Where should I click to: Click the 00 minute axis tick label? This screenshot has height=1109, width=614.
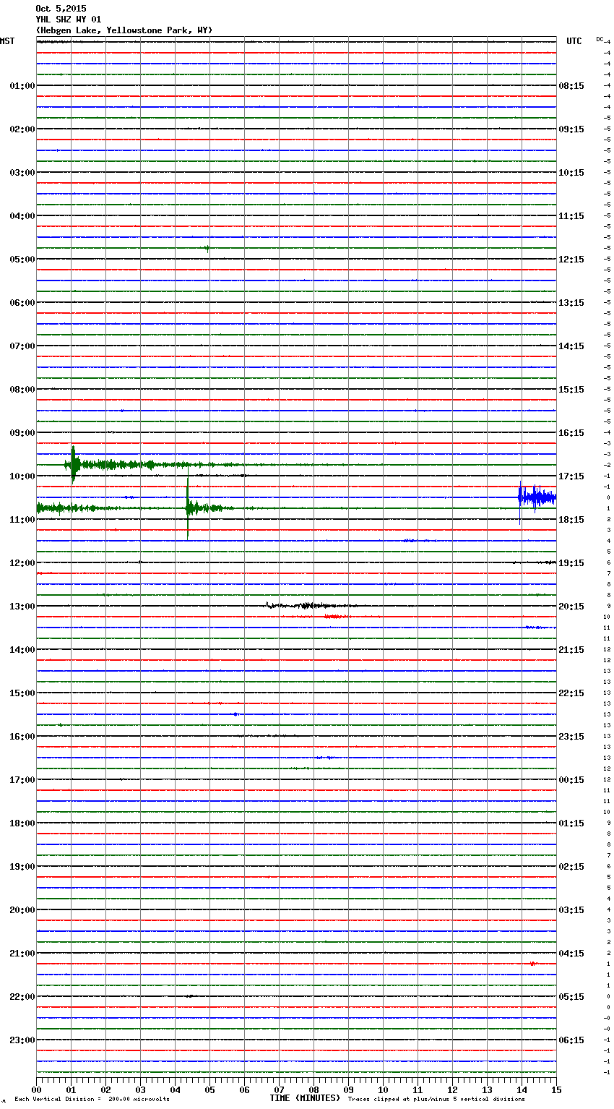36,1089
